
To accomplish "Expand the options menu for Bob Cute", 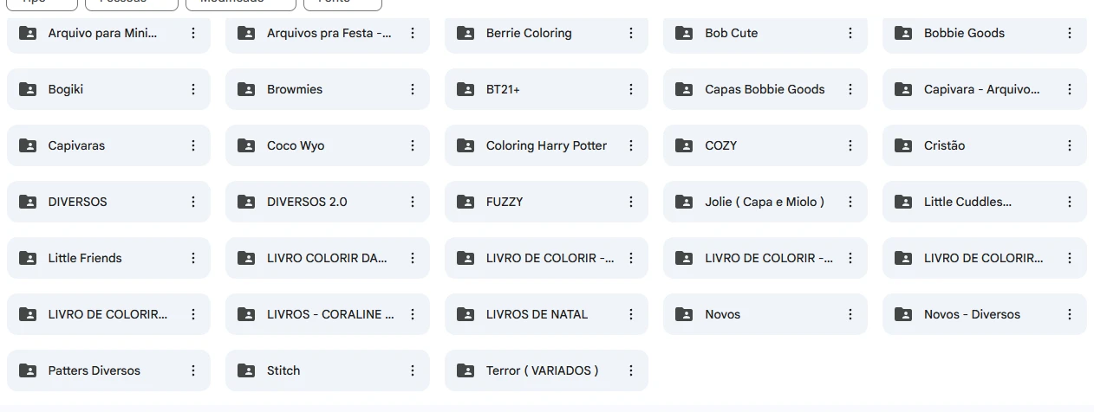I will (x=850, y=33).
